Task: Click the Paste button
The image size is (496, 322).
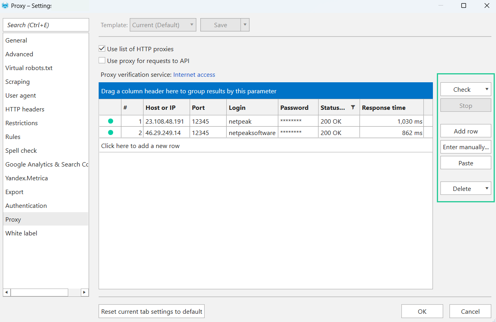Action: [466, 163]
